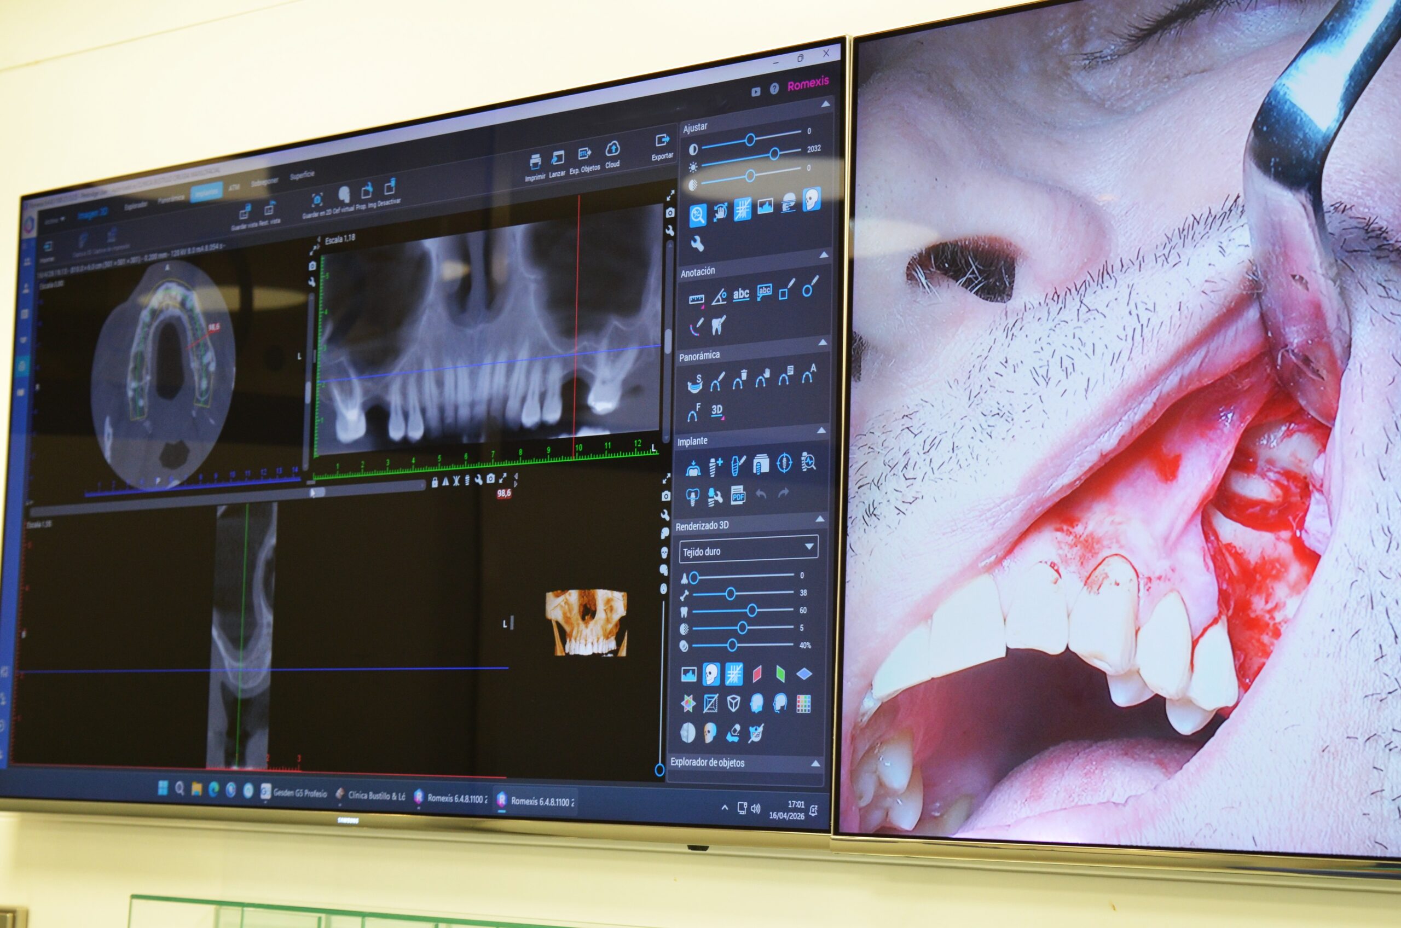Switch to the ATM tab
The width and height of the screenshot is (1401, 928).
coord(234,187)
